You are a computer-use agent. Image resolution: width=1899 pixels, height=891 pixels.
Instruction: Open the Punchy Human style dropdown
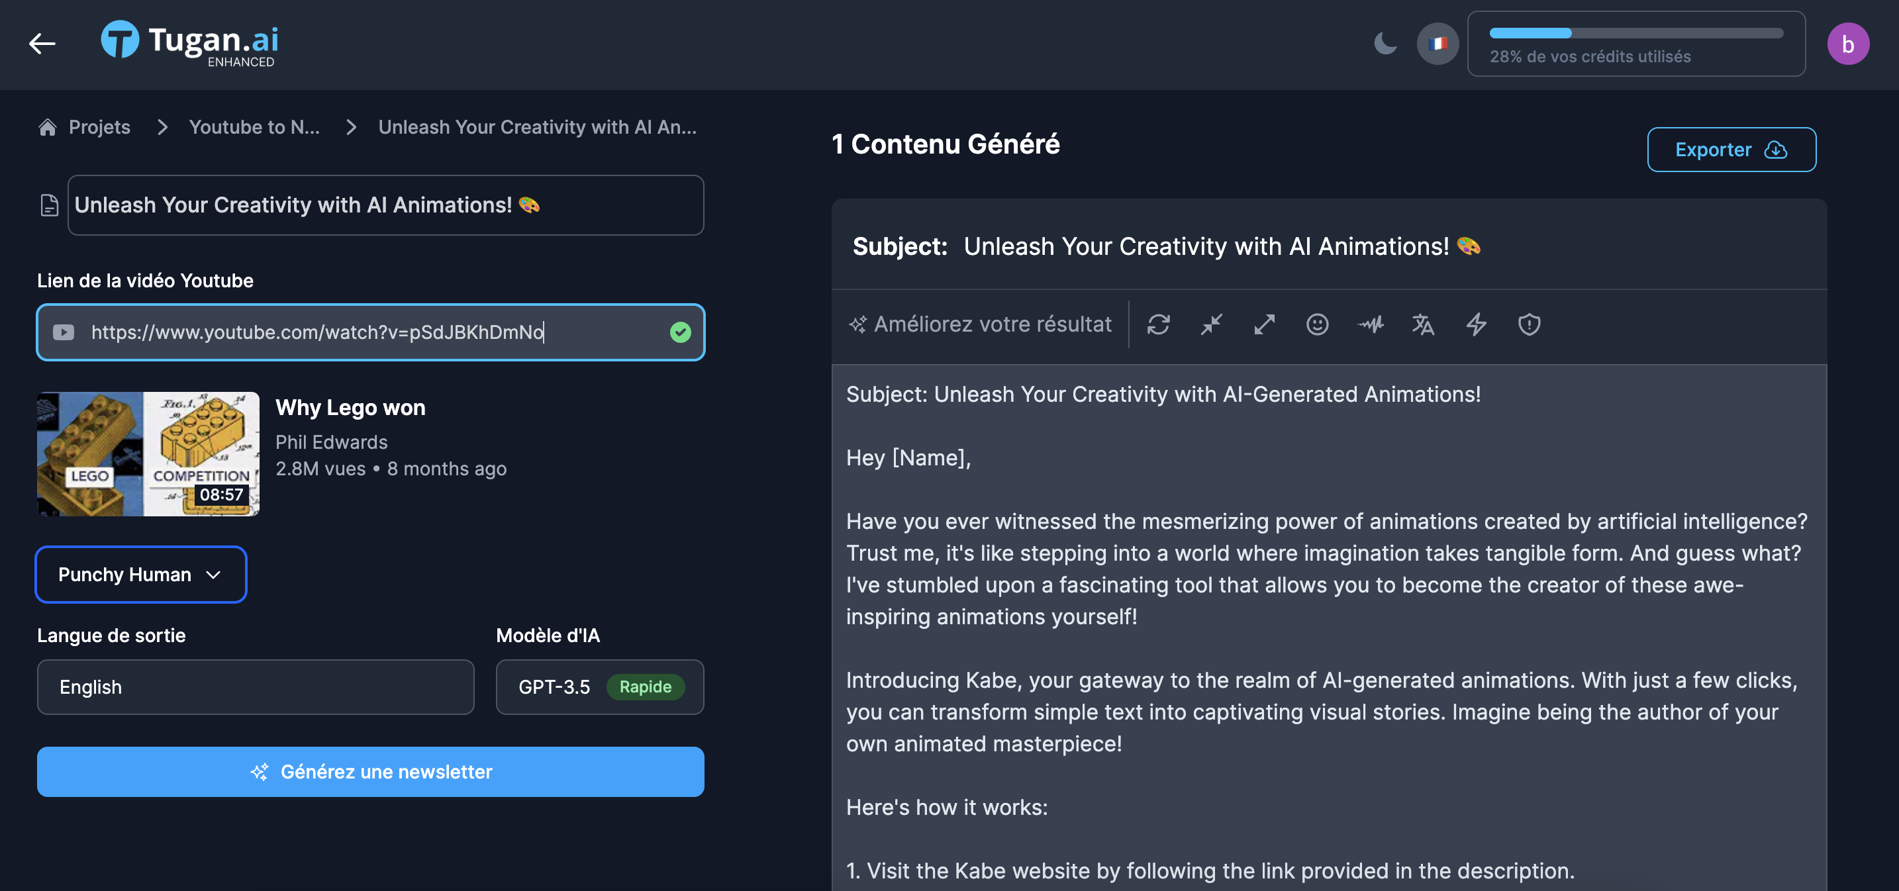pos(141,574)
